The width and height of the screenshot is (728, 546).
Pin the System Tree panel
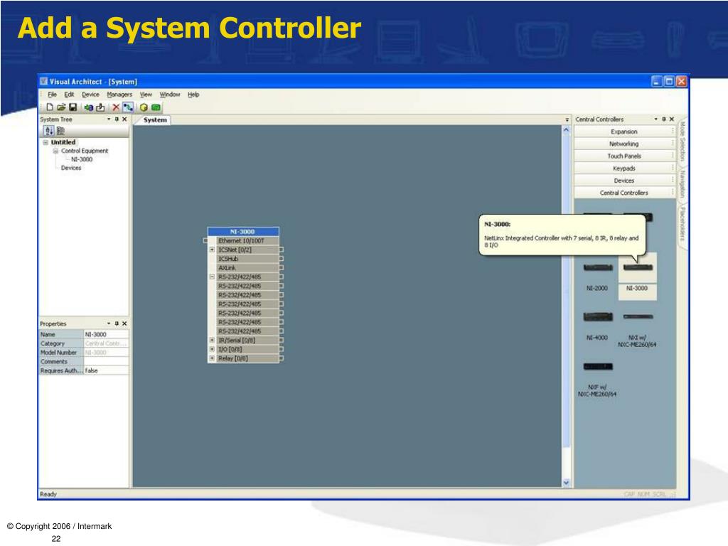117,119
